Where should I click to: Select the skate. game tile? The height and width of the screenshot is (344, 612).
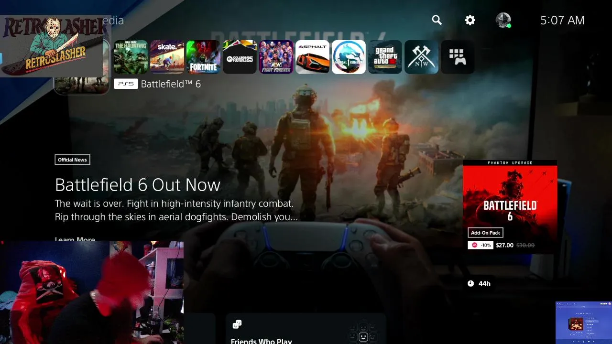167,57
